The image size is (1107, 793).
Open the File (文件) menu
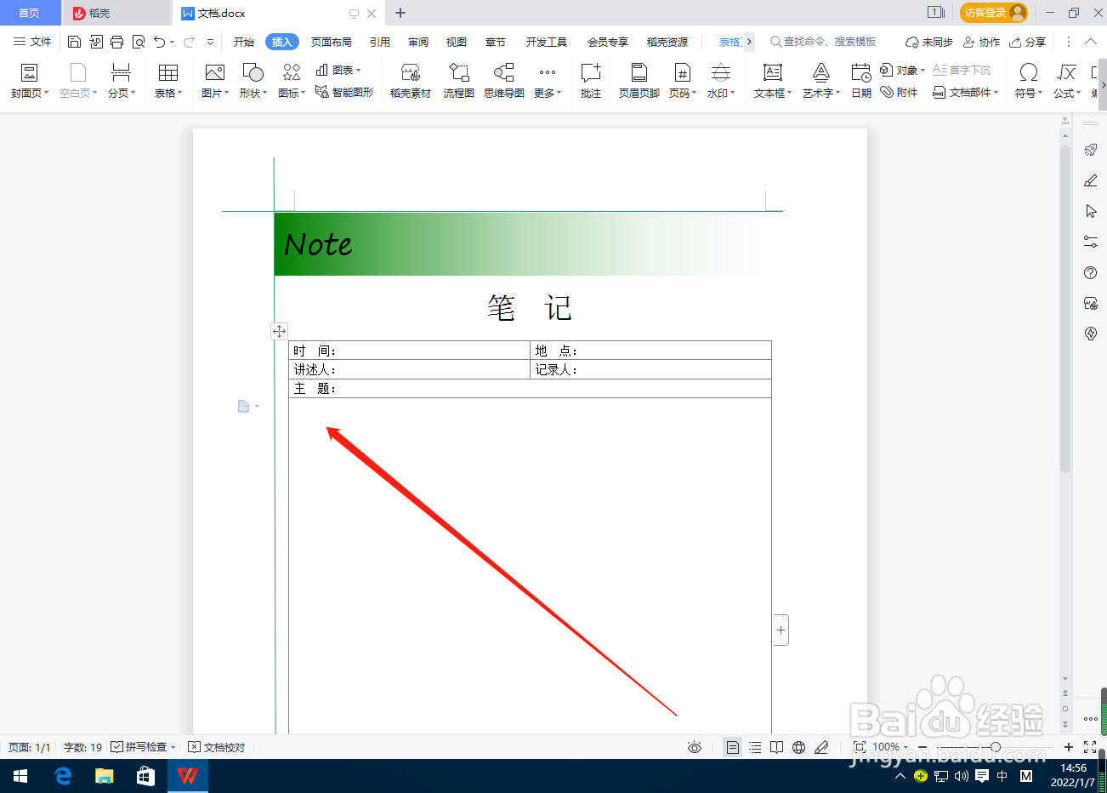(x=32, y=42)
